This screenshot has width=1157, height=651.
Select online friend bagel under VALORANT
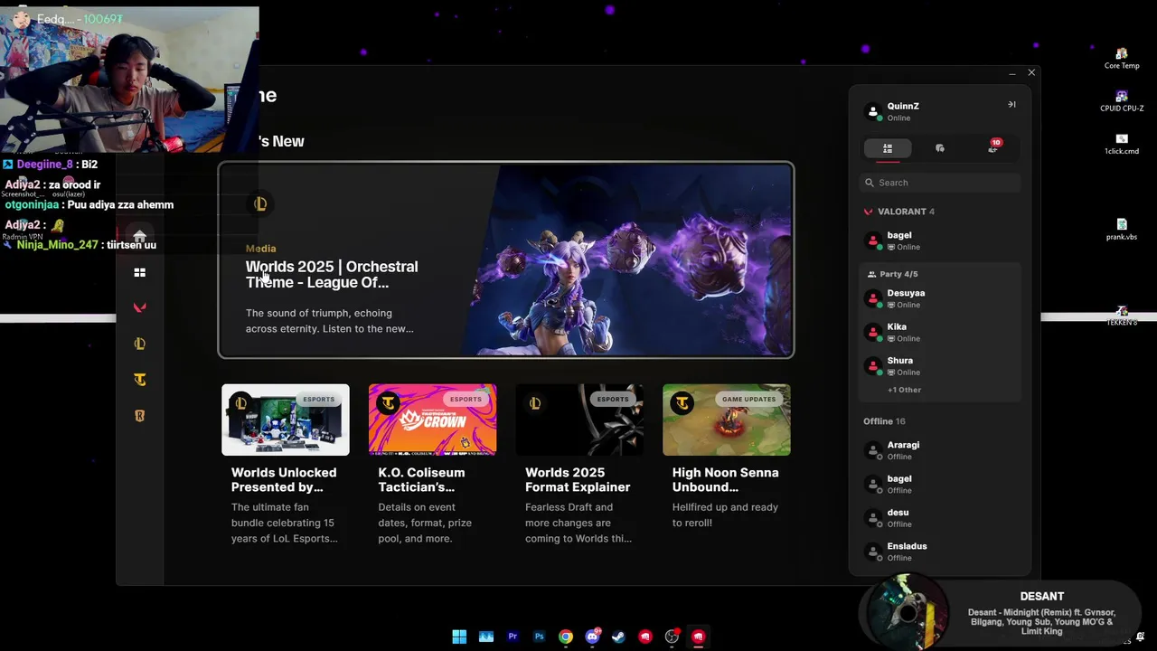tap(940, 241)
